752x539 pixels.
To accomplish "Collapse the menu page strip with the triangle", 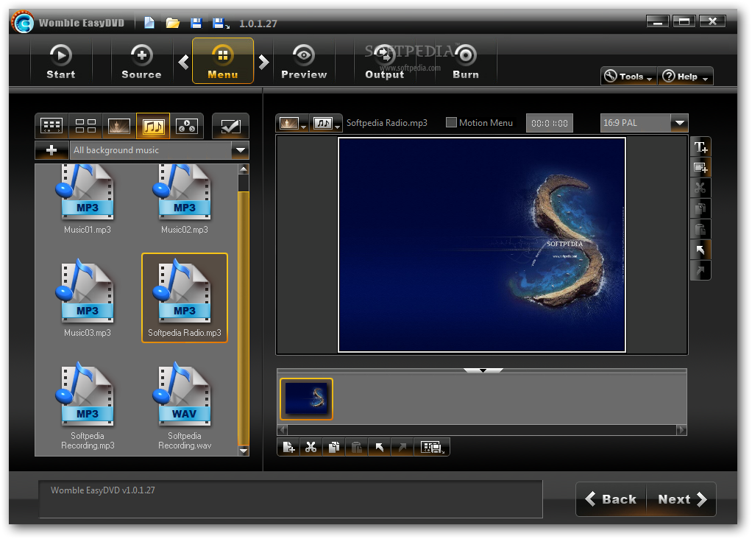I will pyautogui.click(x=483, y=370).
